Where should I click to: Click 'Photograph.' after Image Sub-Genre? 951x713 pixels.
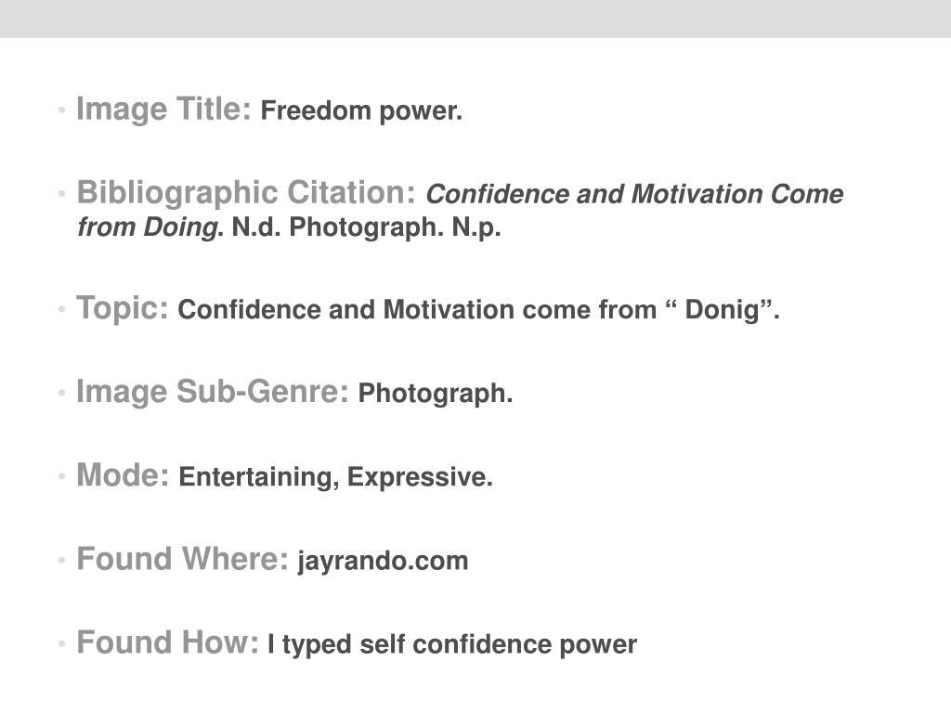(x=436, y=394)
